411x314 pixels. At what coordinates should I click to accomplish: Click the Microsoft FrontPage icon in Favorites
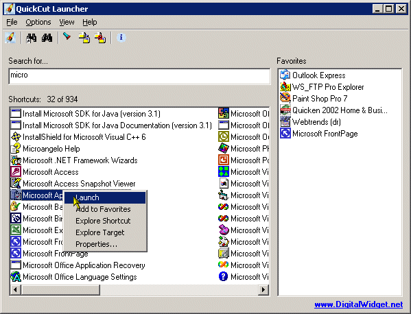[x=285, y=133]
